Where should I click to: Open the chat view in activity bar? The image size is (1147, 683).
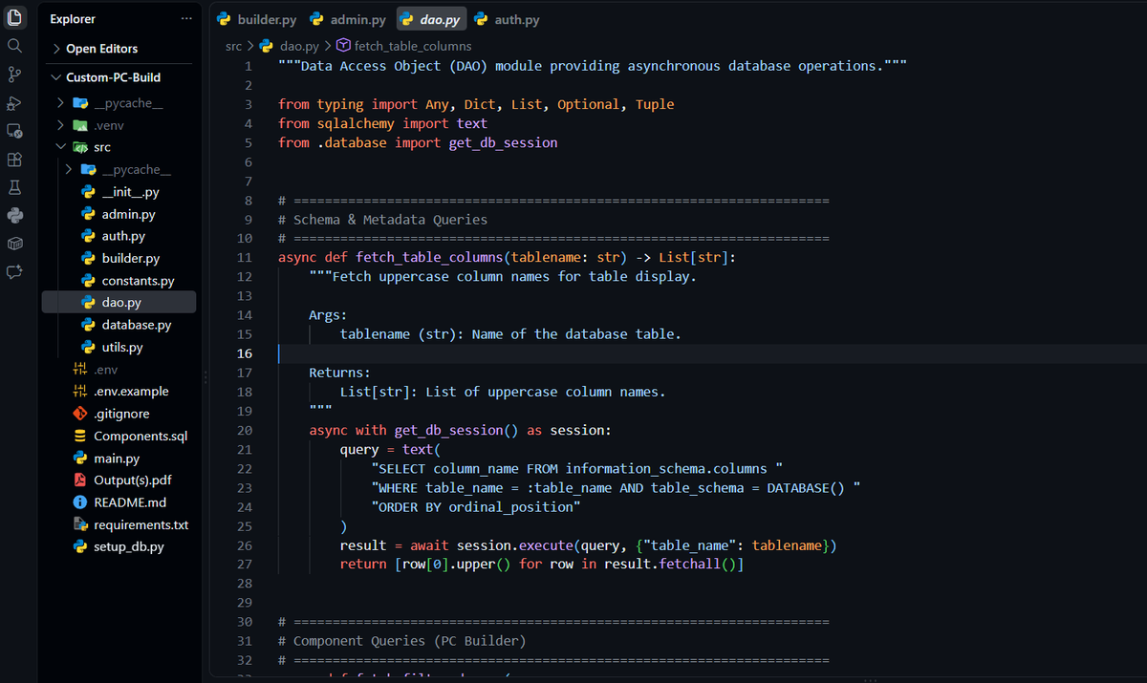click(x=14, y=272)
